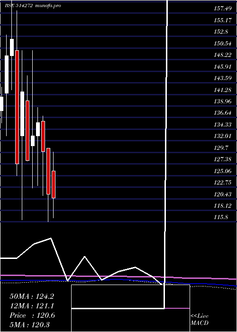Click the 152.8 price axis label
The width and height of the screenshot is (237, 332).
pyautogui.click(x=221, y=32)
